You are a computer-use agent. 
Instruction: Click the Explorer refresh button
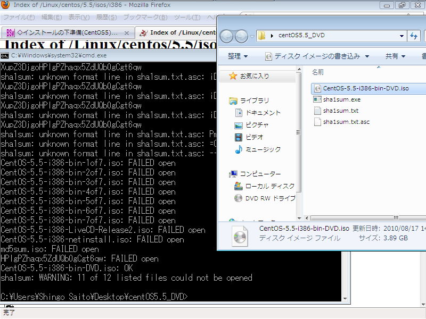(x=414, y=36)
